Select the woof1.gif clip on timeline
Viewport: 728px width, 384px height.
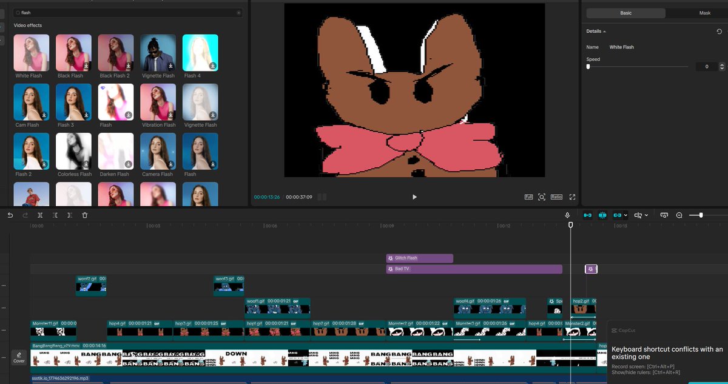click(277, 307)
